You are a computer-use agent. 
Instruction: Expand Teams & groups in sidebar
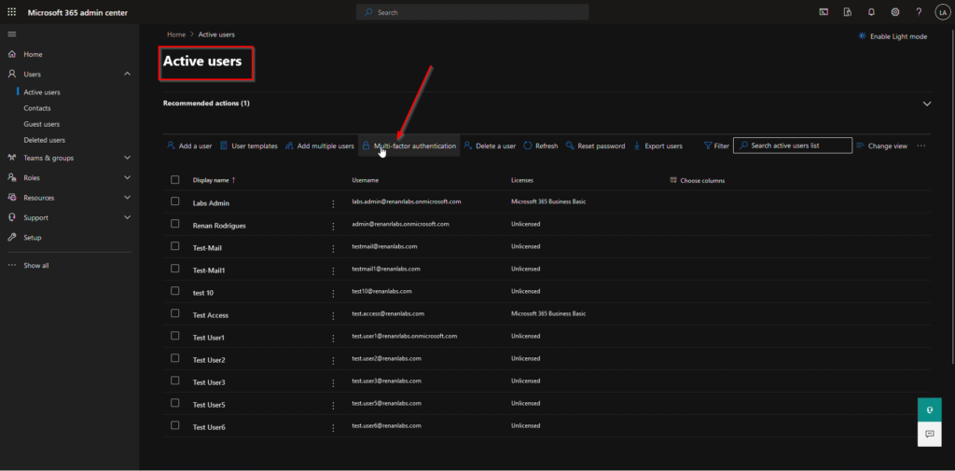(127, 158)
